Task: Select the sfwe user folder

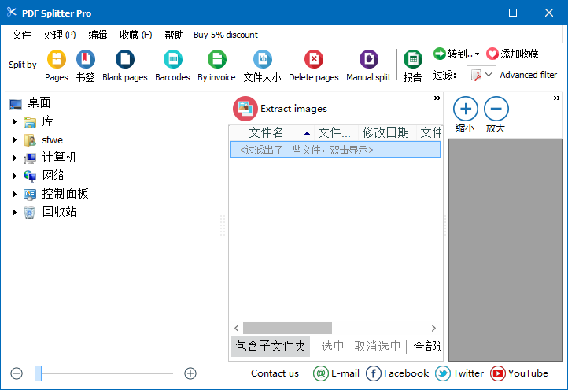Action: click(52, 139)
